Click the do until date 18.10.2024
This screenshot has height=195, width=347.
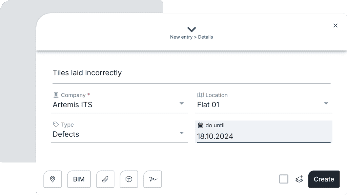(215, 136)
